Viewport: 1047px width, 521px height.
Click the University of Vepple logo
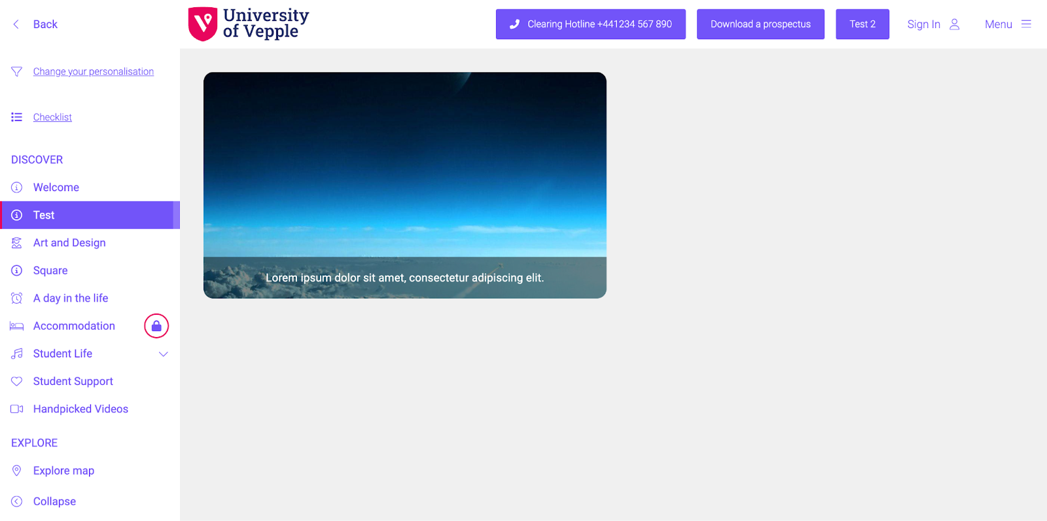(x=249, y=24)
